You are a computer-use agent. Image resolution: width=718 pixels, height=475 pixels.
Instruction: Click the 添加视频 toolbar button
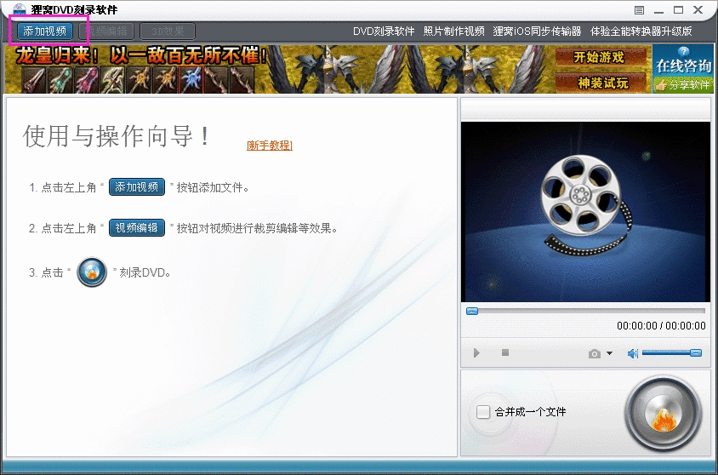coord(45,31)
